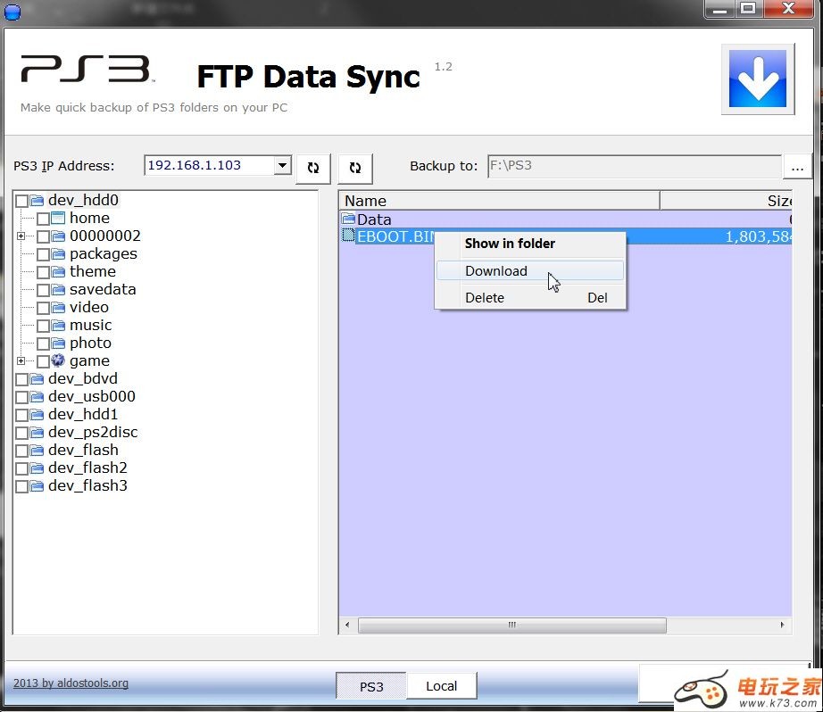The height and width of the screenshot is (712, 823).
Task: Click the browse button for backup path
Action: (797, 167)
